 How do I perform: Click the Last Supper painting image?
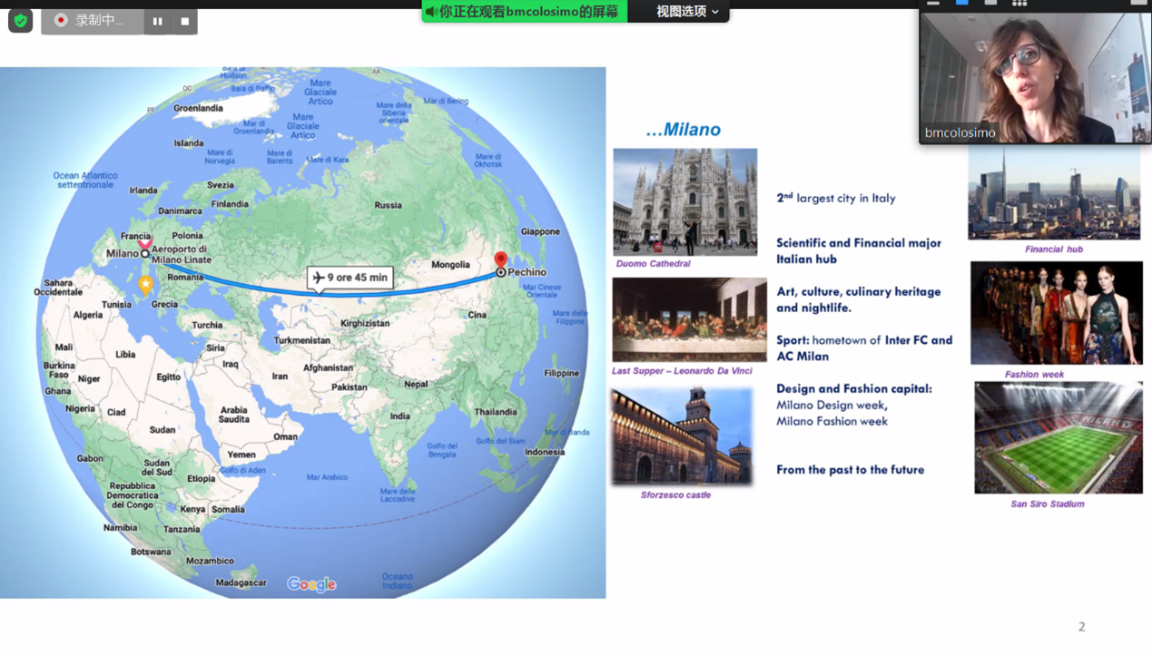tap(689, 319)
